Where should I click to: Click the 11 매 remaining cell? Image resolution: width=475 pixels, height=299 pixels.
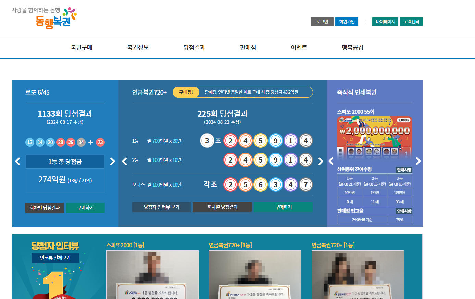tap(375, 202)
